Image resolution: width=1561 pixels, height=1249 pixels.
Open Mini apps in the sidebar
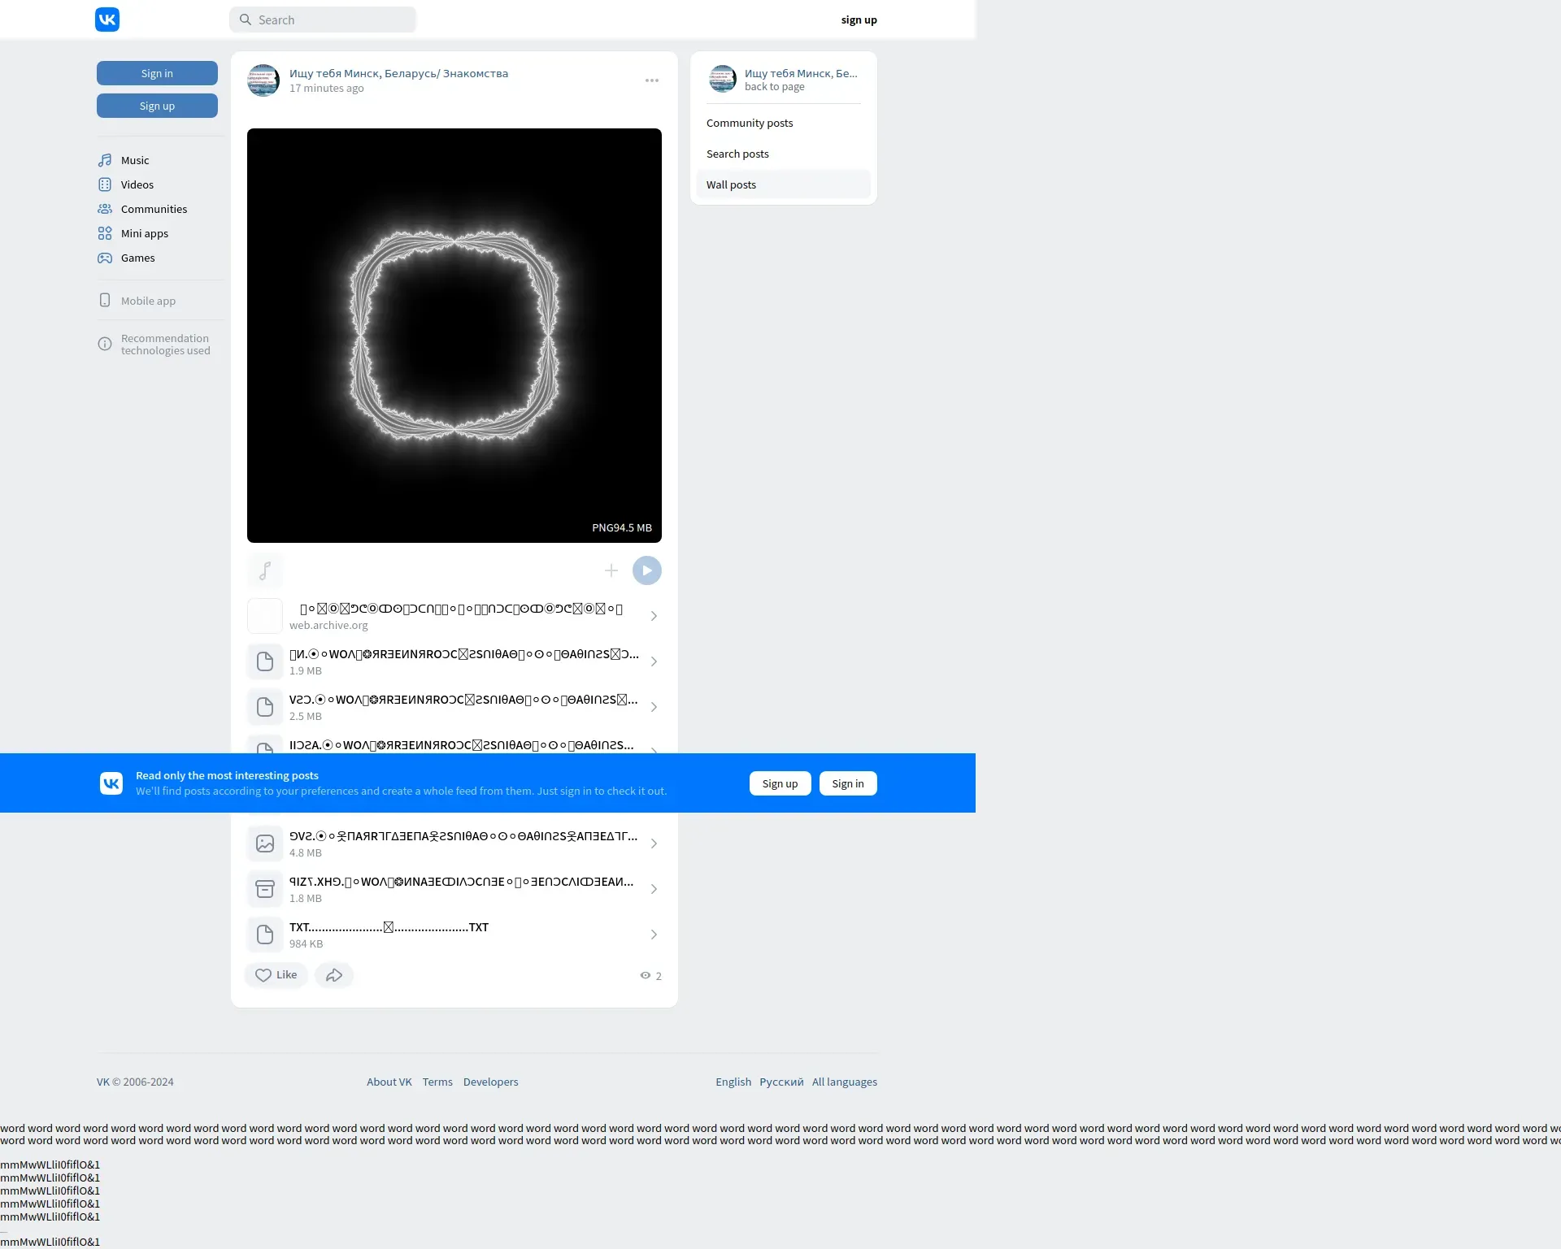144,234
